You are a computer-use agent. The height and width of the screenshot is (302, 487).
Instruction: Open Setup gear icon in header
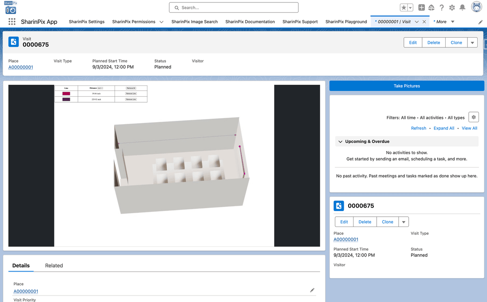coord(452,8)
